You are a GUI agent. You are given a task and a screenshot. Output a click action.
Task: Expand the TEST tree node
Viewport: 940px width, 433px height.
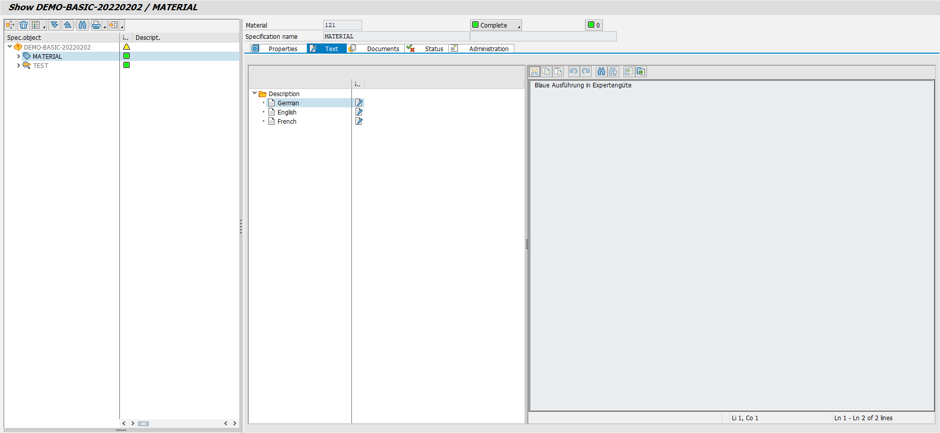pos(18,65)
